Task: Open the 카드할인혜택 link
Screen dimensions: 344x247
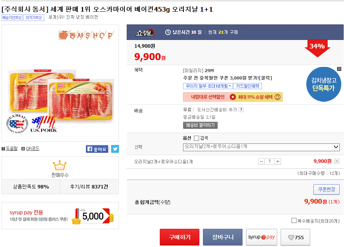Action: pyautogui.click(x=248, y=86)
